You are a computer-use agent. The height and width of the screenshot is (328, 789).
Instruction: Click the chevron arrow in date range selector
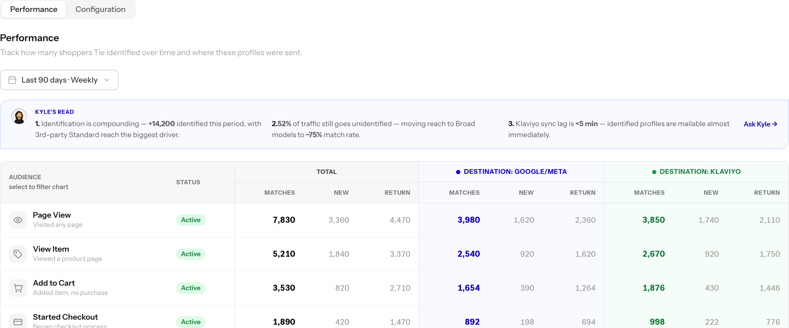tap(107, 80)
